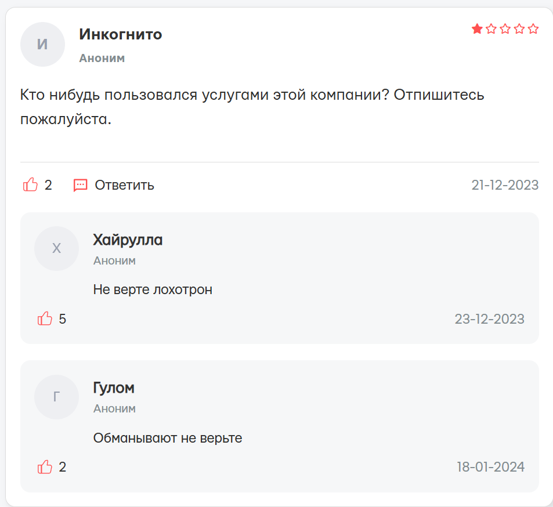This screenshot has height=507, width=553.
Task: Click the first filled red star
Action: (x=477, y=29)
